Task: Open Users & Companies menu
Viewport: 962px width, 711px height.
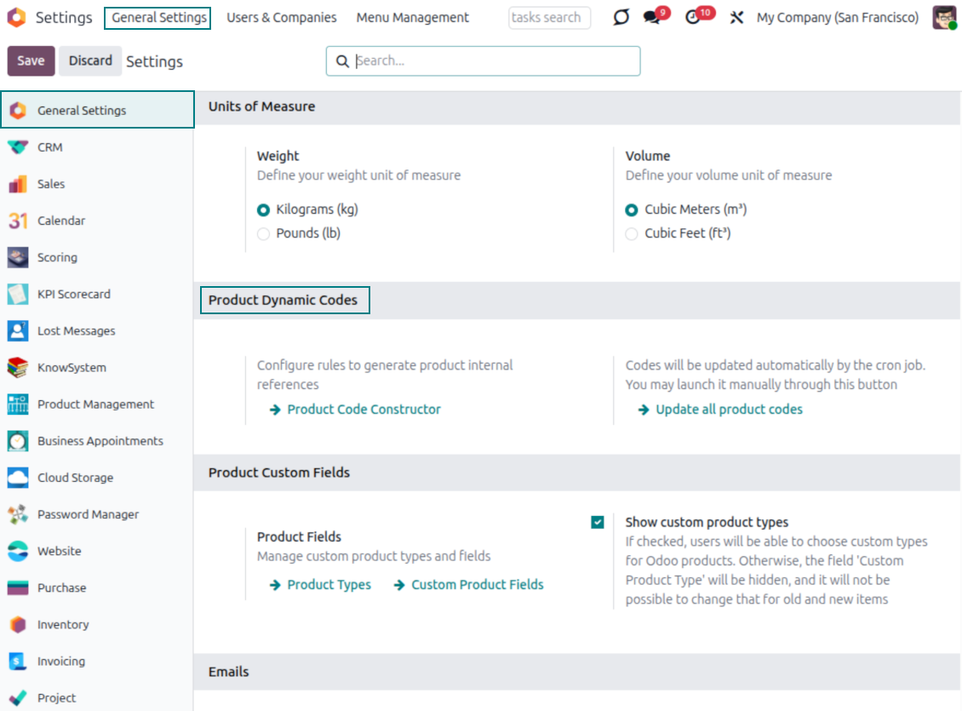Action: [x=281, y=18]
